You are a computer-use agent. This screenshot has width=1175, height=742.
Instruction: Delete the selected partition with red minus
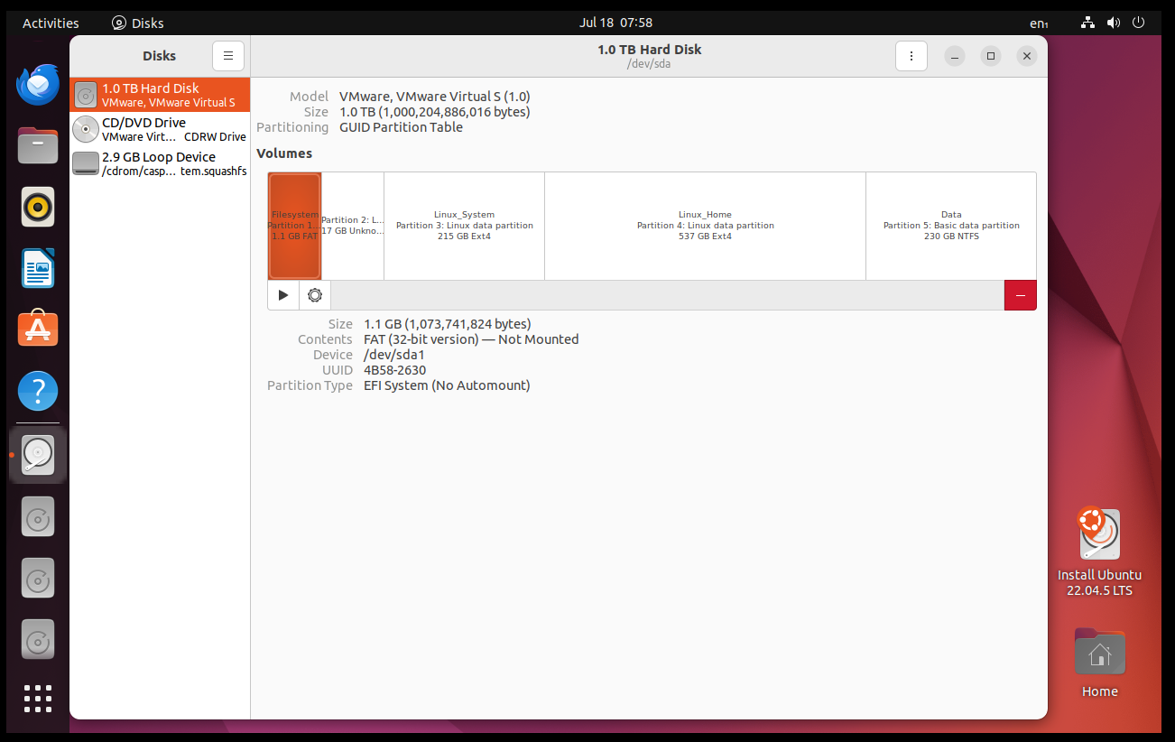(x=1020, y=294)
